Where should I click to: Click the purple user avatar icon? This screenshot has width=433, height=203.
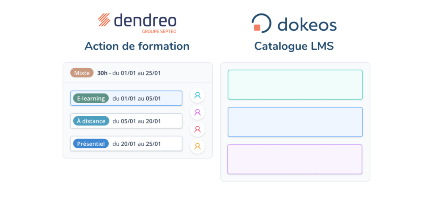coord(197,112)
